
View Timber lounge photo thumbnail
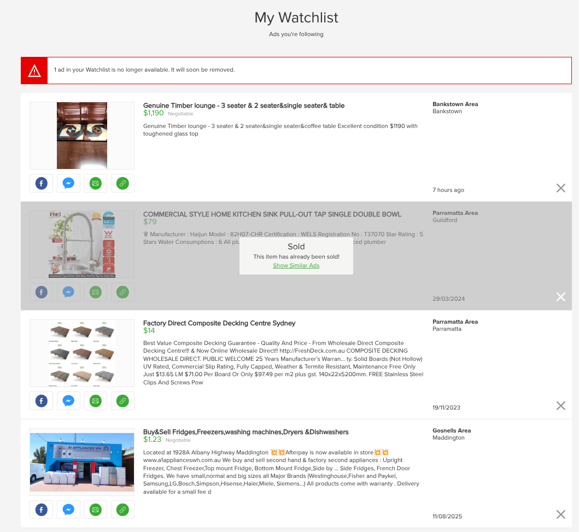[x=82, y=136]
